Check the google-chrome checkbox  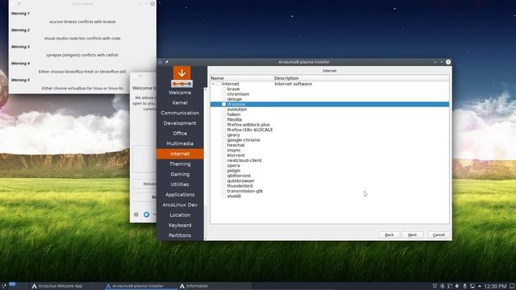(x=224, y=139)
